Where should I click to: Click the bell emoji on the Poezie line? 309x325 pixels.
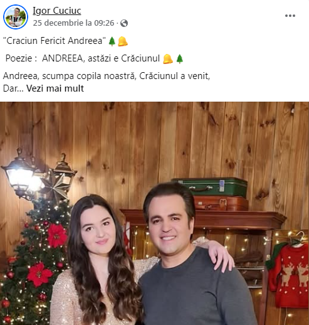pos(168,59)
